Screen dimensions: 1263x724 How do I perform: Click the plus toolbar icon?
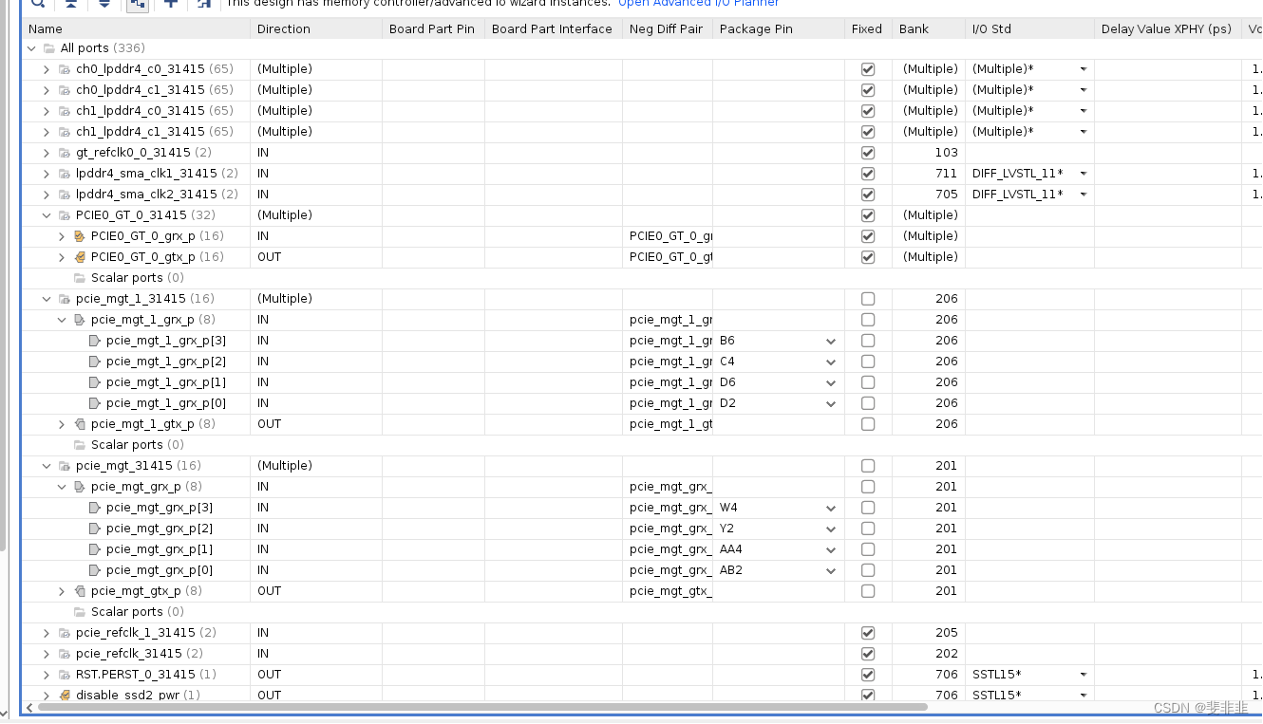pos(171,4)
